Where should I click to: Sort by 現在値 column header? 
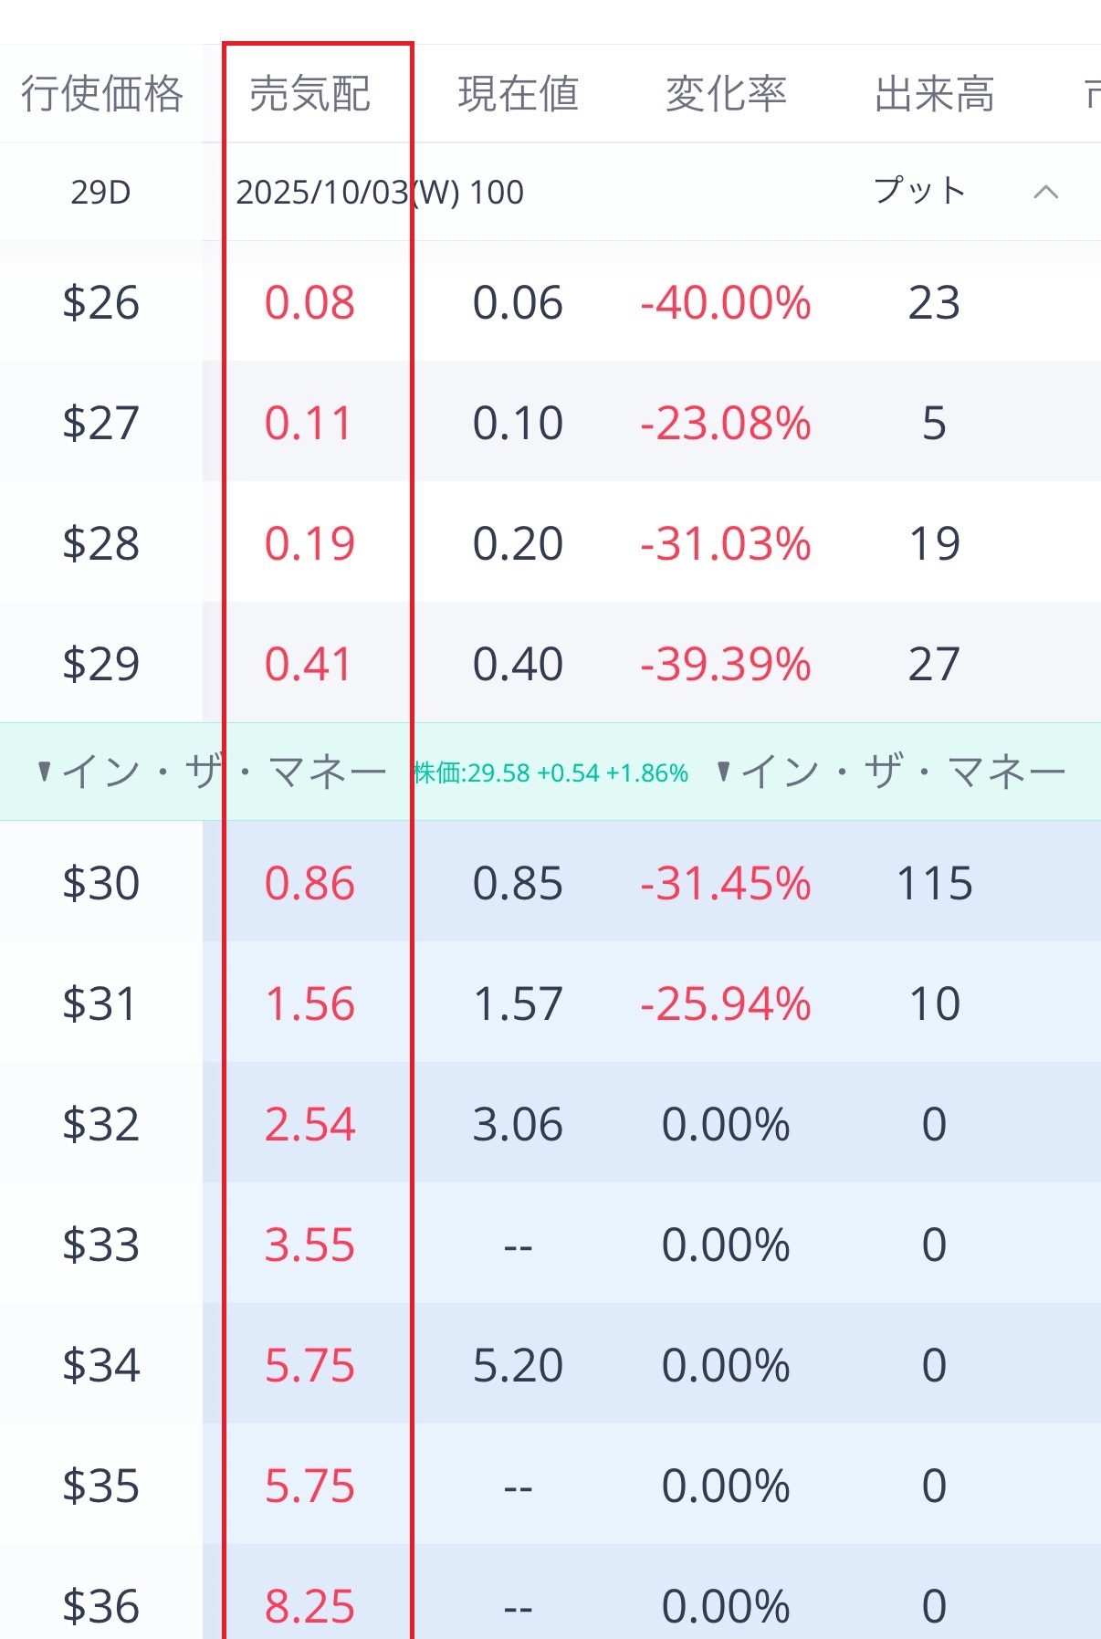(518, 94)
